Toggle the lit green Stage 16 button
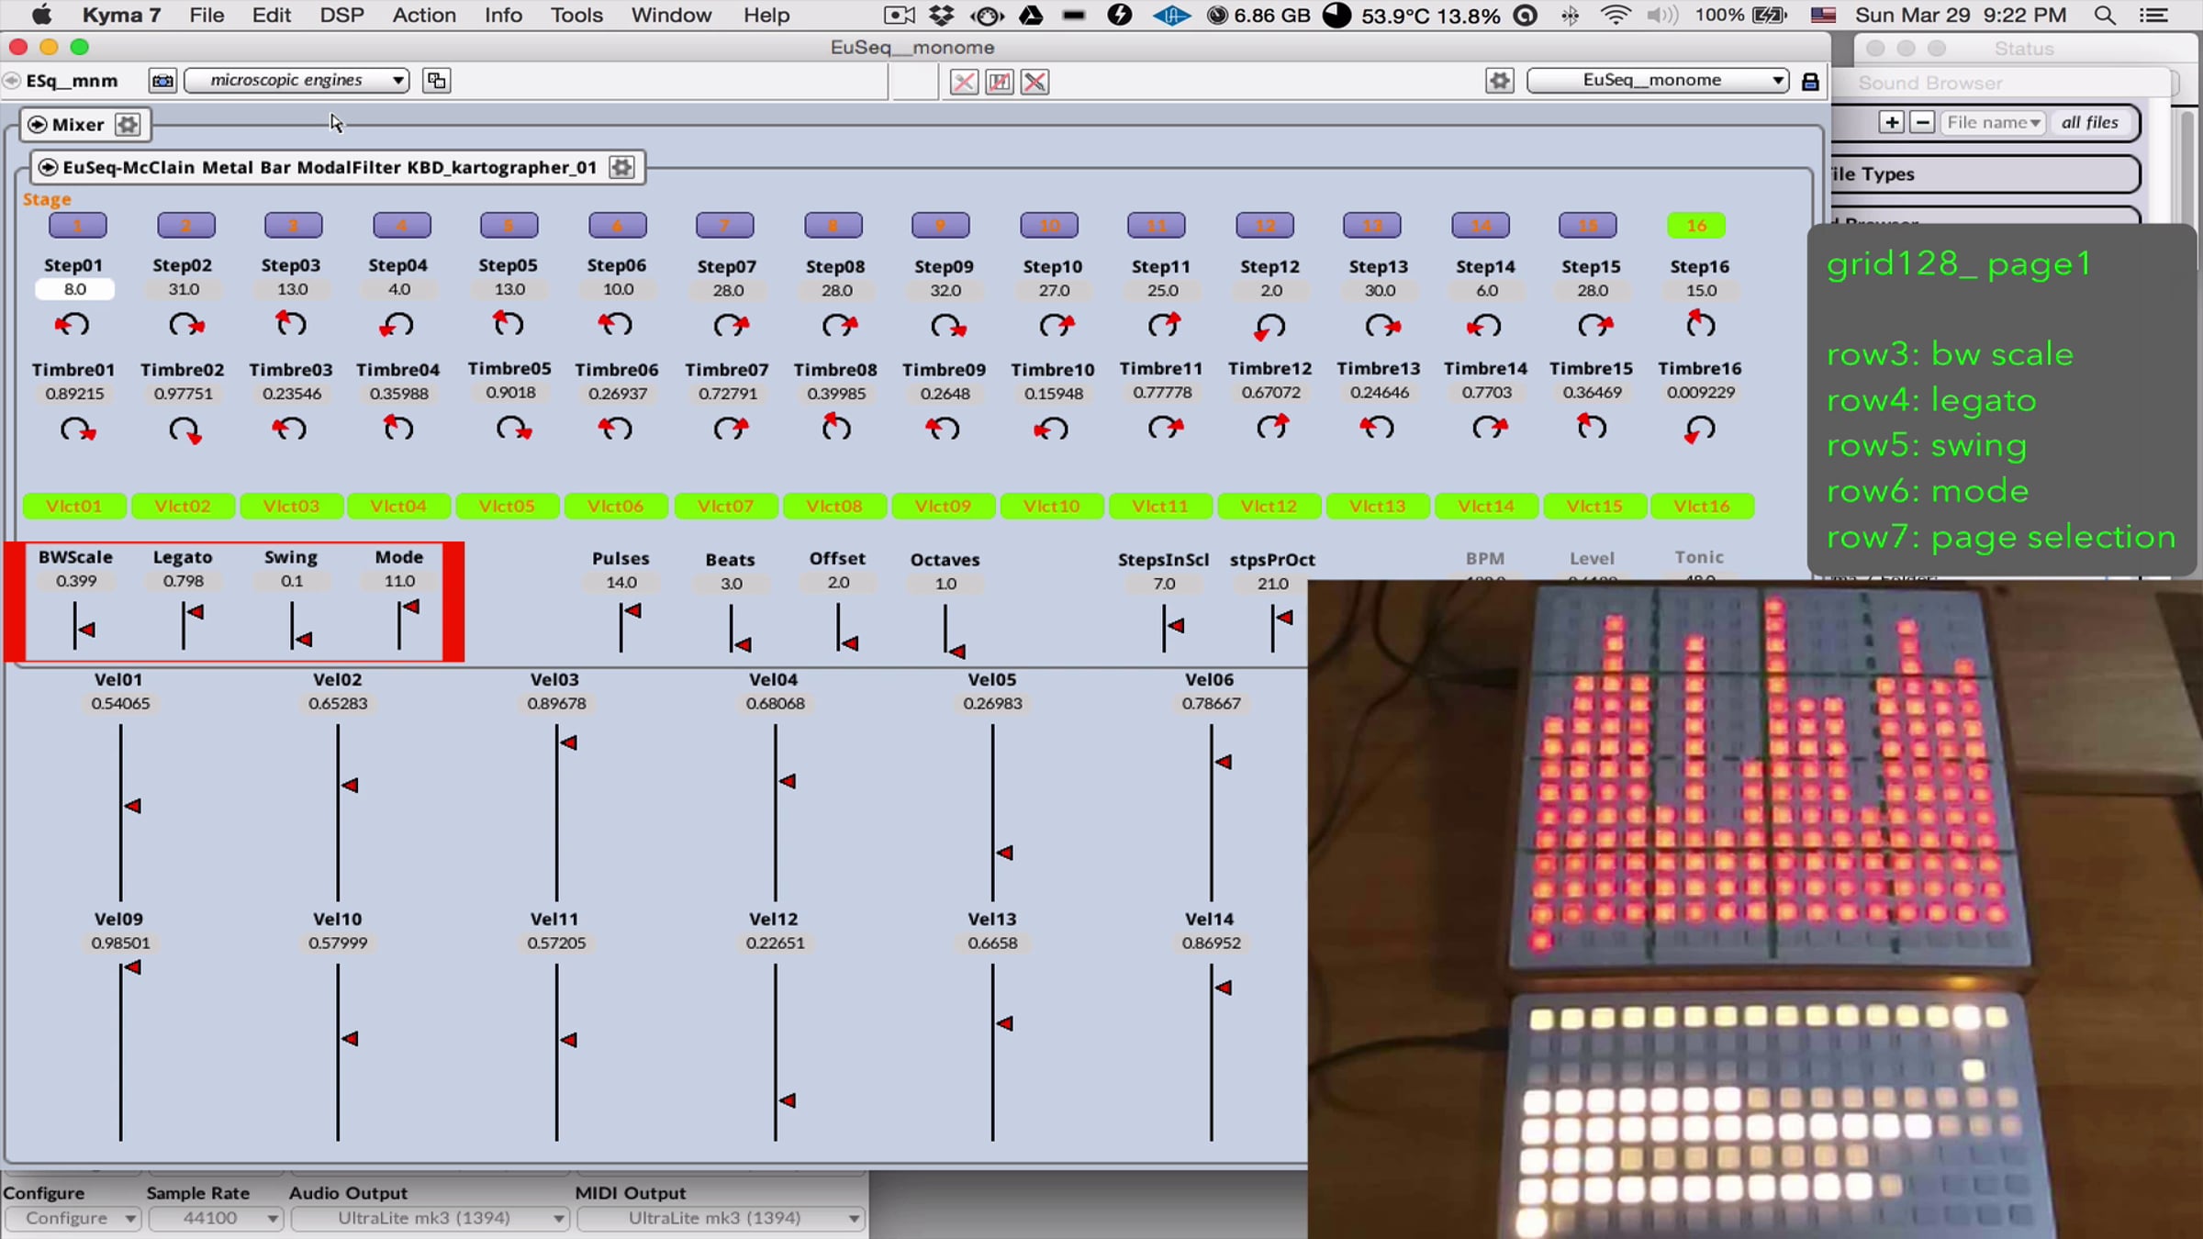The width and height of the screenshot is (2203, 1239). 1696,225
